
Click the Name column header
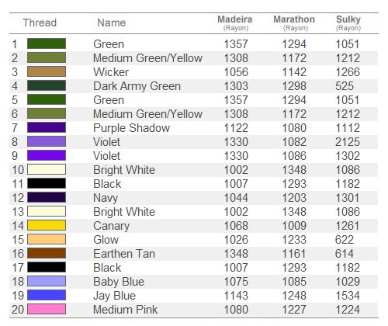pos(112,23)
